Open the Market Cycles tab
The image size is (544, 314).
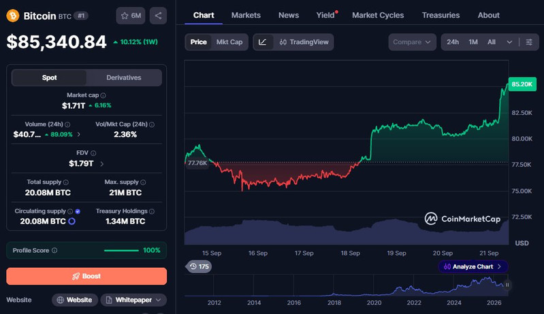378,15
